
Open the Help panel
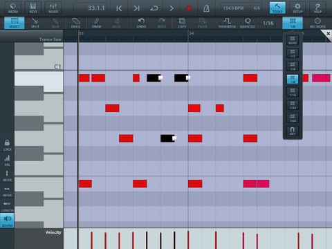317,8
